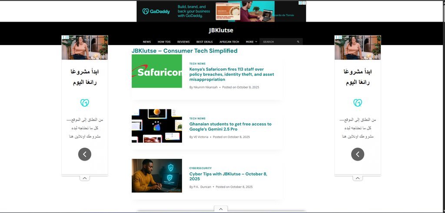Focus the SEARCH input field
This screenshot has width=445, height=213.
278,42
